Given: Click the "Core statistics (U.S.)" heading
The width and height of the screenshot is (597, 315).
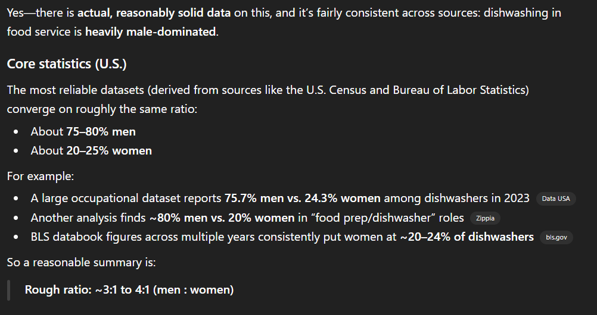Looking at the screenshot, I should point(67,64).
